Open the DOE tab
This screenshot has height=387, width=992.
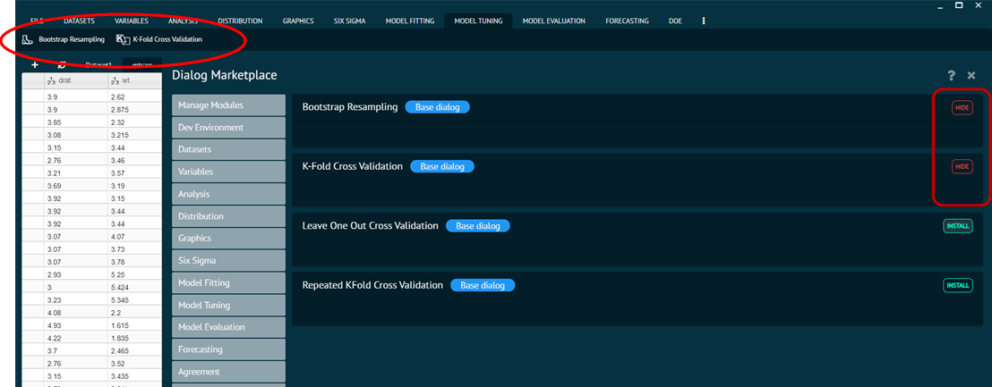click(675, 21)
